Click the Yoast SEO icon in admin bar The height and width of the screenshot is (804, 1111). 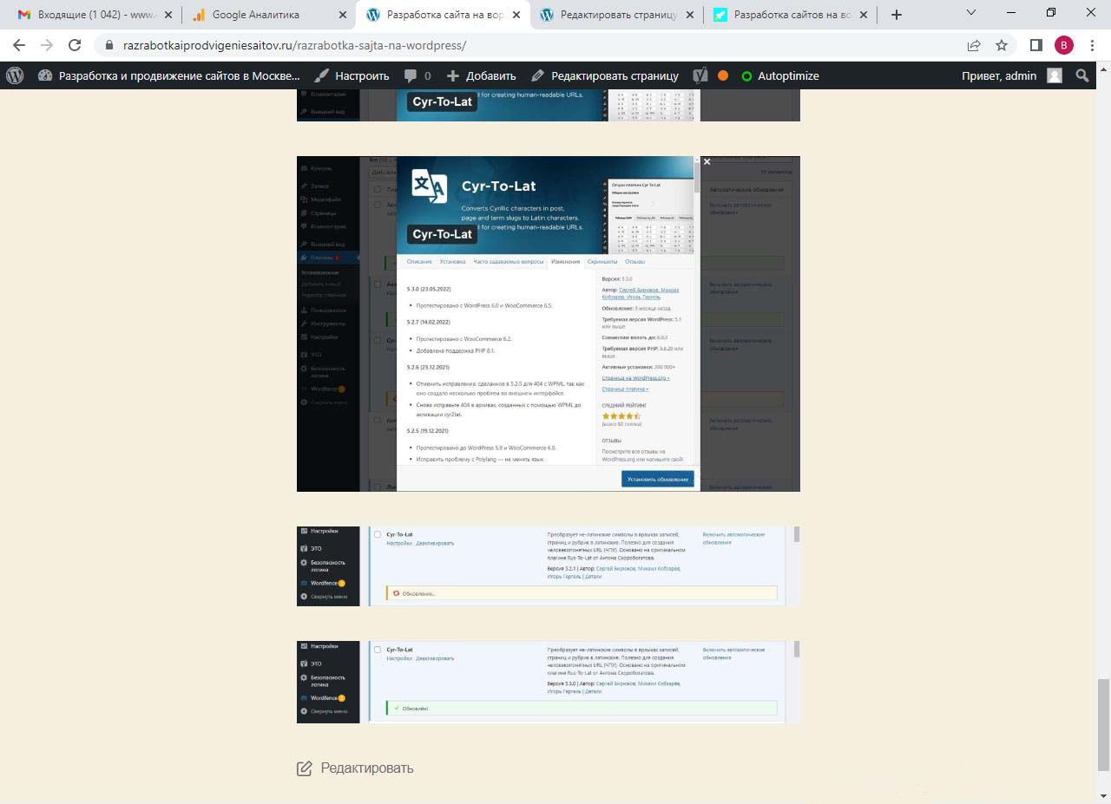pyautogui.click(x=700, y=75)
